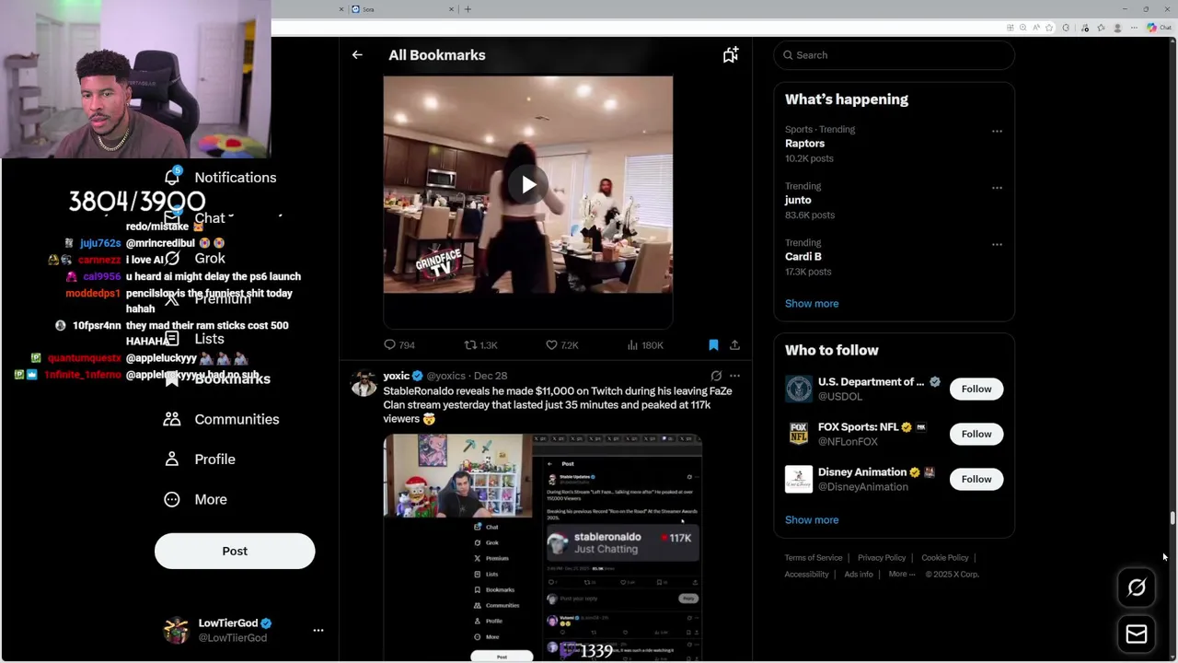Open Profile in the sidebar

(x=200, y=459)
